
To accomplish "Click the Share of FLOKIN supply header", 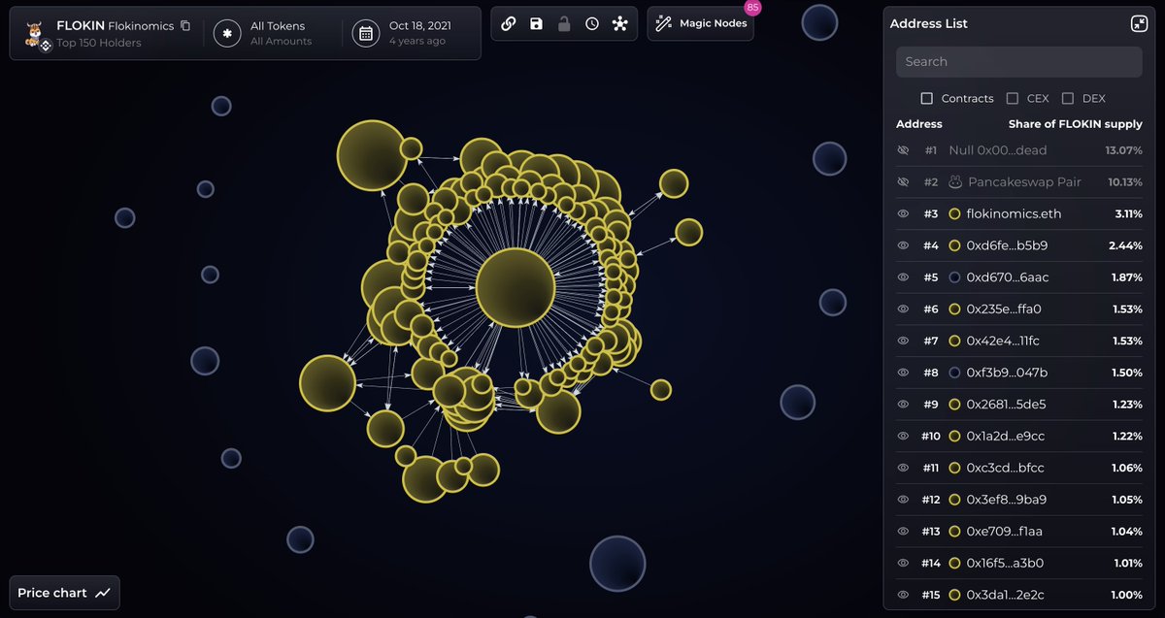I will coord(1076,124).
